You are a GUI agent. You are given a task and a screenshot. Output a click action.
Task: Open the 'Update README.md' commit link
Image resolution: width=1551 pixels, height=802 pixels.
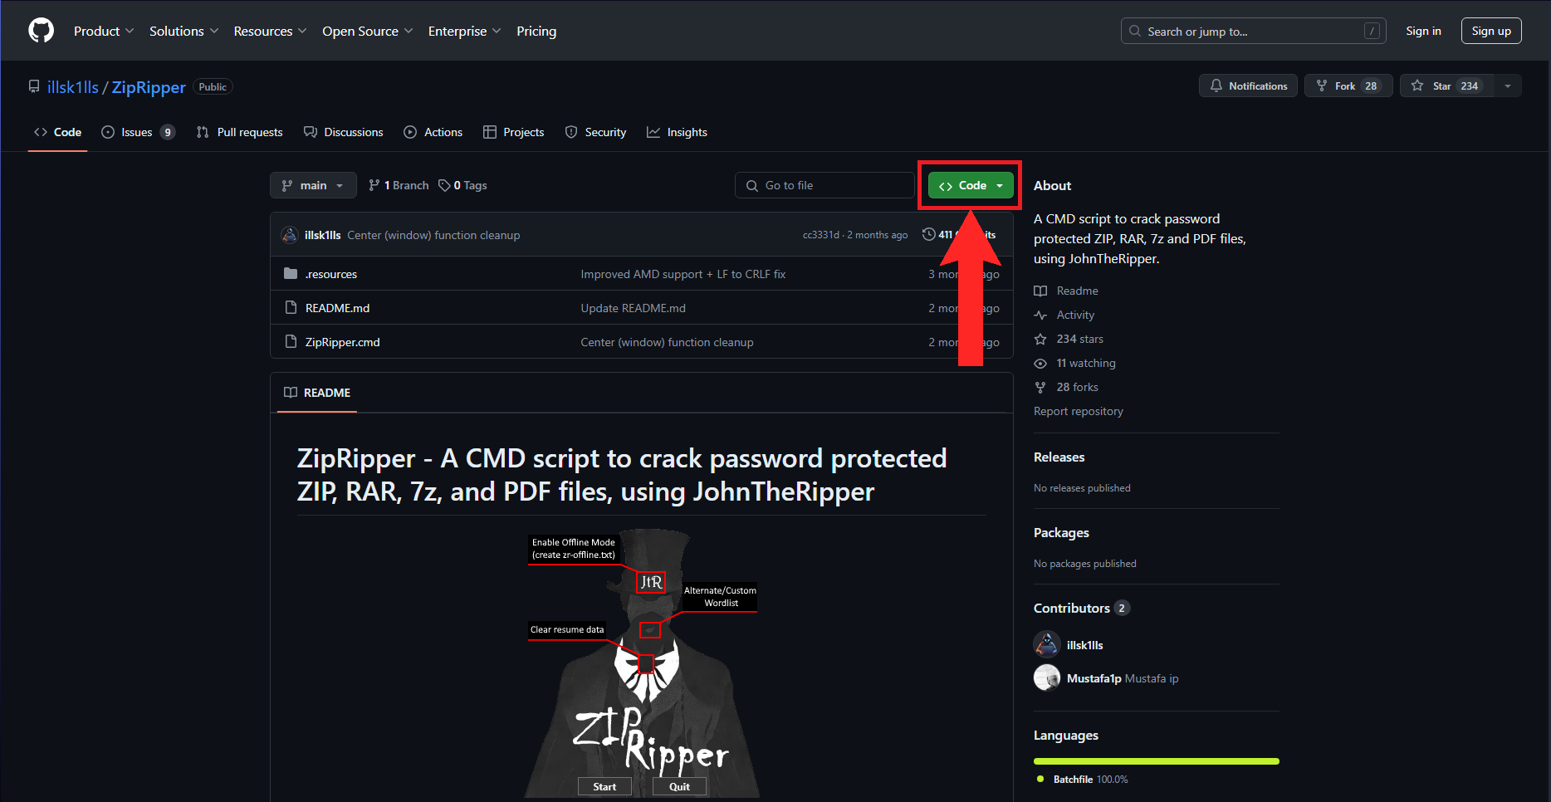(633, 308)
